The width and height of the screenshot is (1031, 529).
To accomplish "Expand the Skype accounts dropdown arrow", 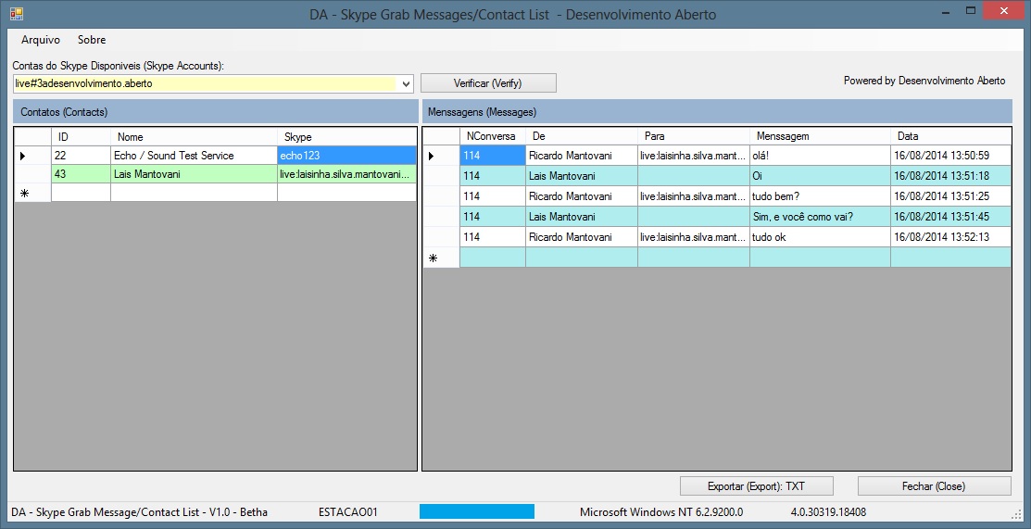I will click(x=406, y=83).
